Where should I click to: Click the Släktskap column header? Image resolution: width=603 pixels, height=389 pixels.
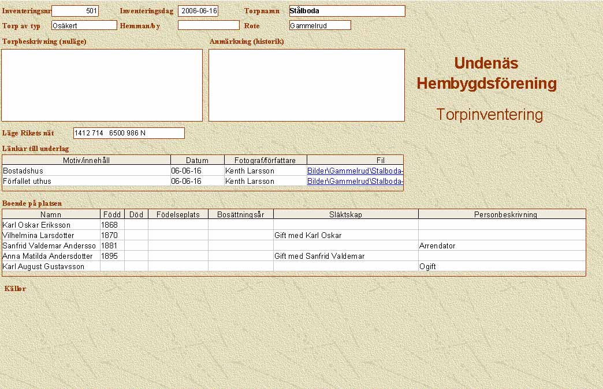click(345, 214)
